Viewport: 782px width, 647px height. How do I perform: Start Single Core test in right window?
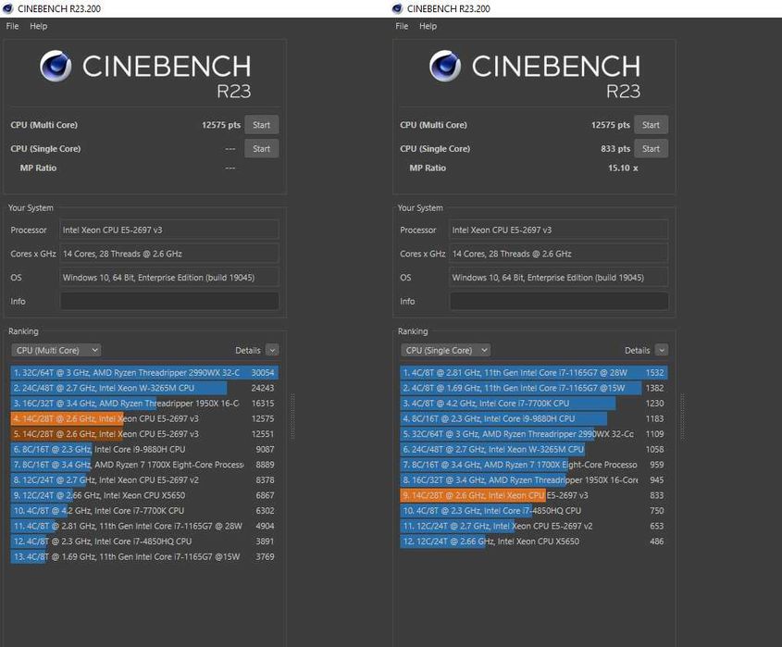pos(651,149)
